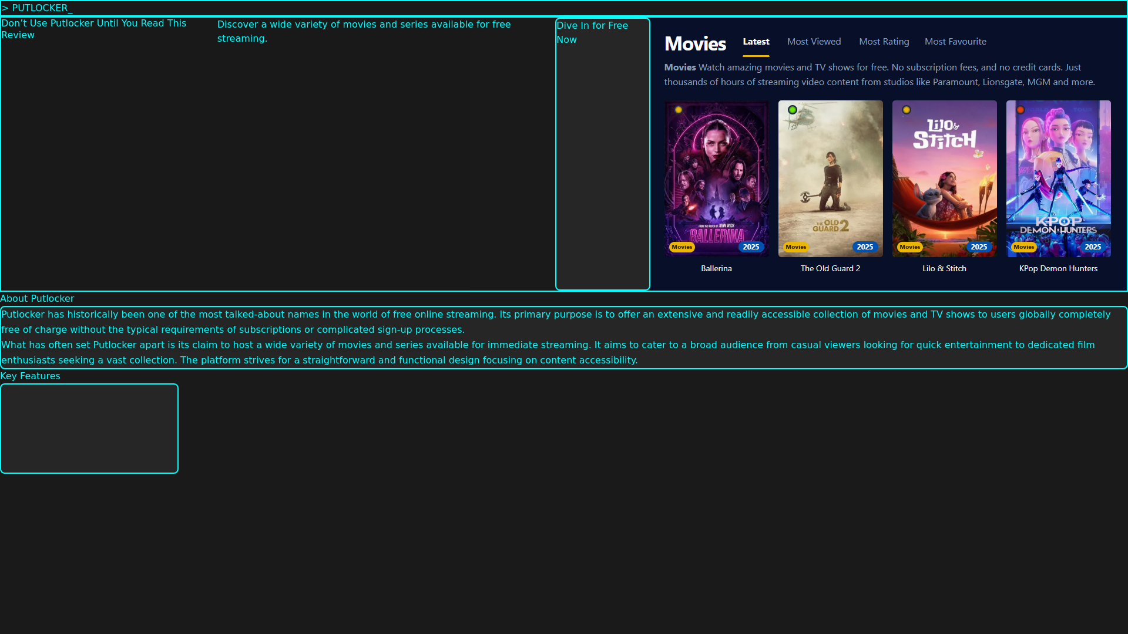The height and width of the screenshot is (634, 1128).
Task: Click the About Putlocker heading
Action: click(x=37, y=299)
